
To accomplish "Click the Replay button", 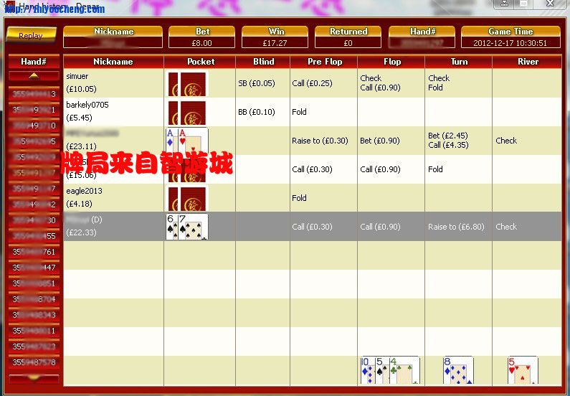I will 31,35.
